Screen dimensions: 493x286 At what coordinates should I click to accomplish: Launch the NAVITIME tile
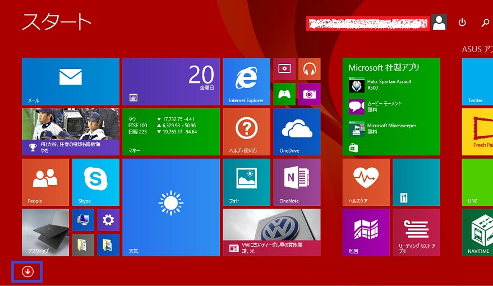coord(478,232)
